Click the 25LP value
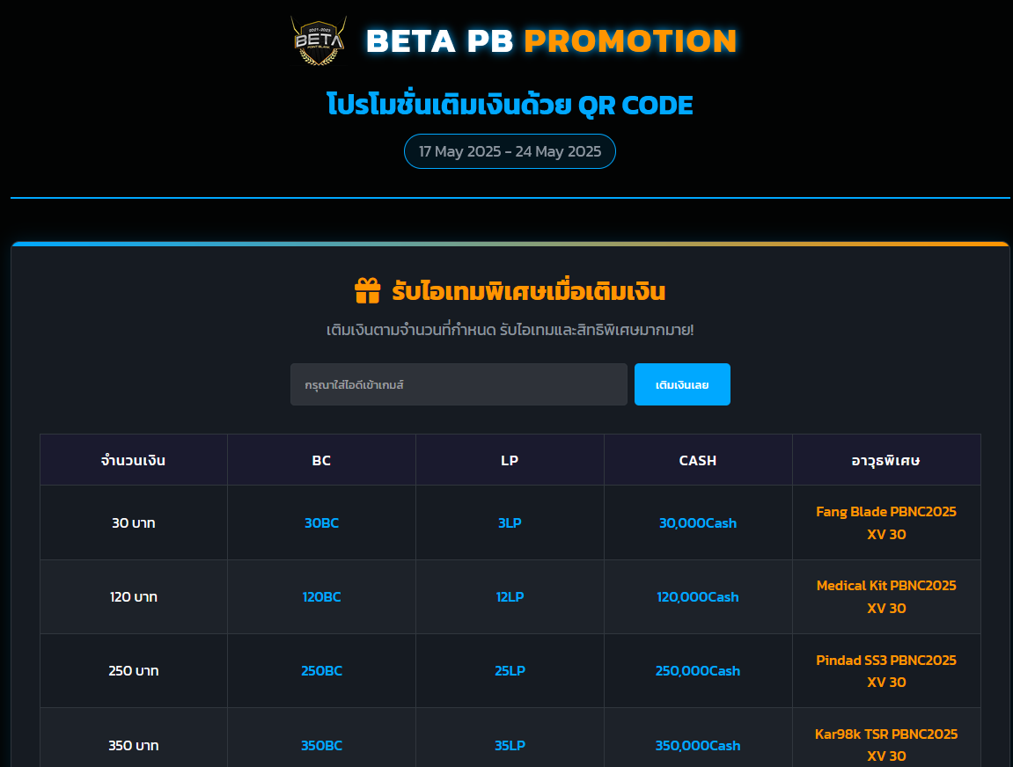1013x767 pixels. coord(510,670)
